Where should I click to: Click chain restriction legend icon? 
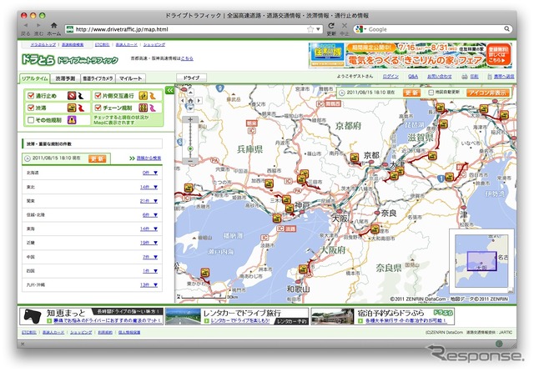pos(143,108)
